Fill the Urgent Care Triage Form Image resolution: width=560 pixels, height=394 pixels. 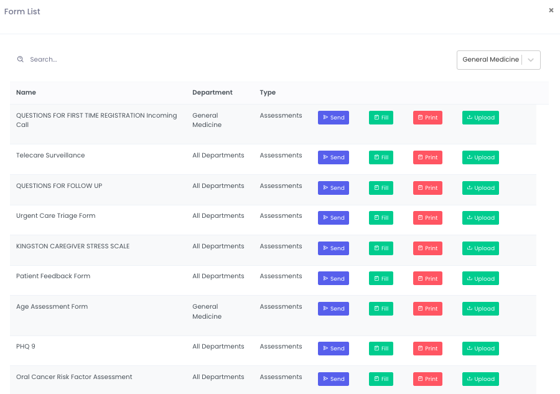381,218
